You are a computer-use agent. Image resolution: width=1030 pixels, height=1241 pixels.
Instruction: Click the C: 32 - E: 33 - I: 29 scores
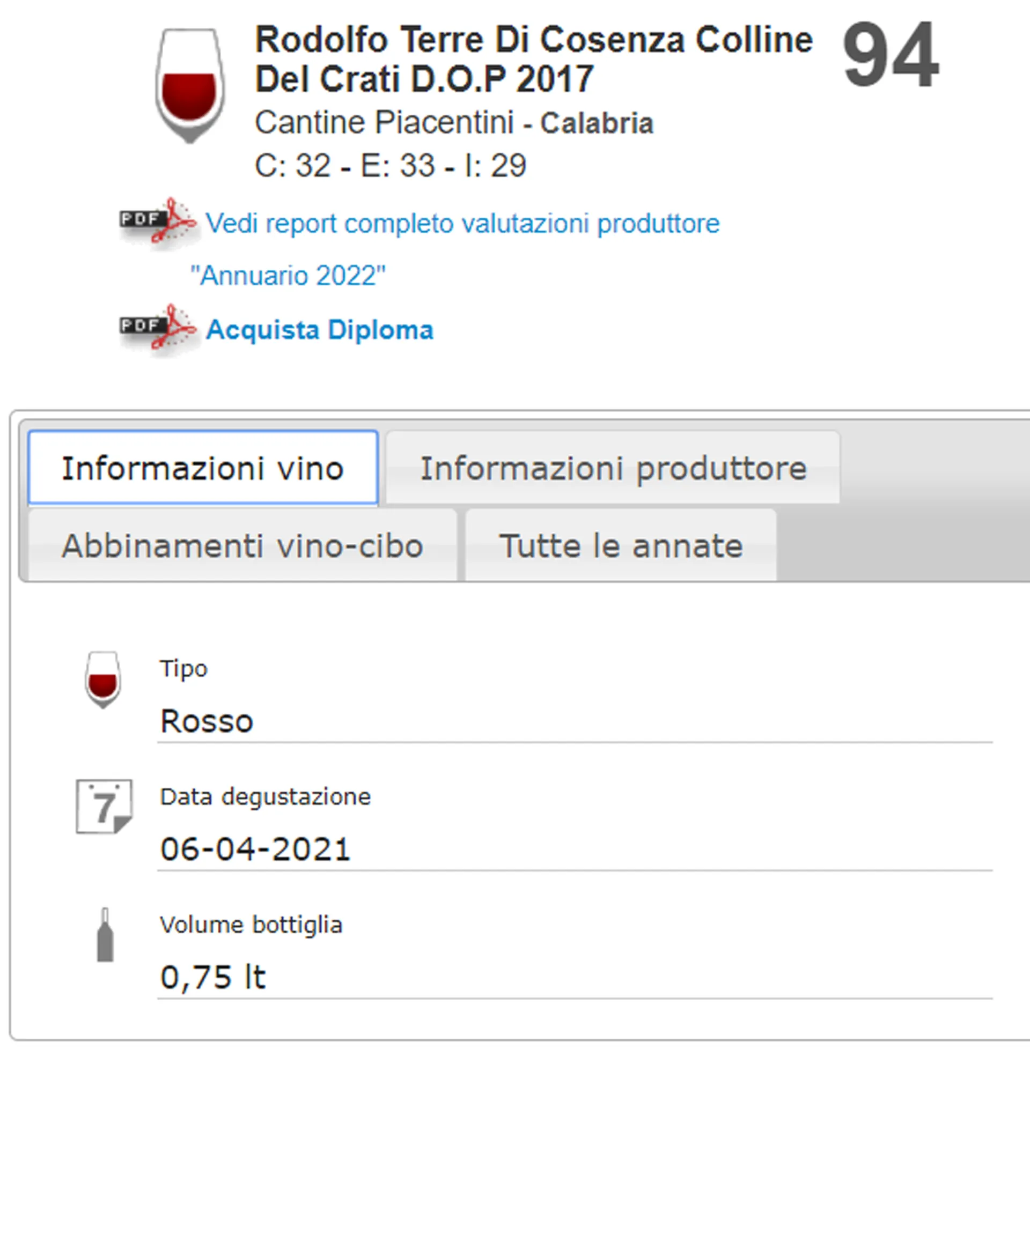(390, 166)
